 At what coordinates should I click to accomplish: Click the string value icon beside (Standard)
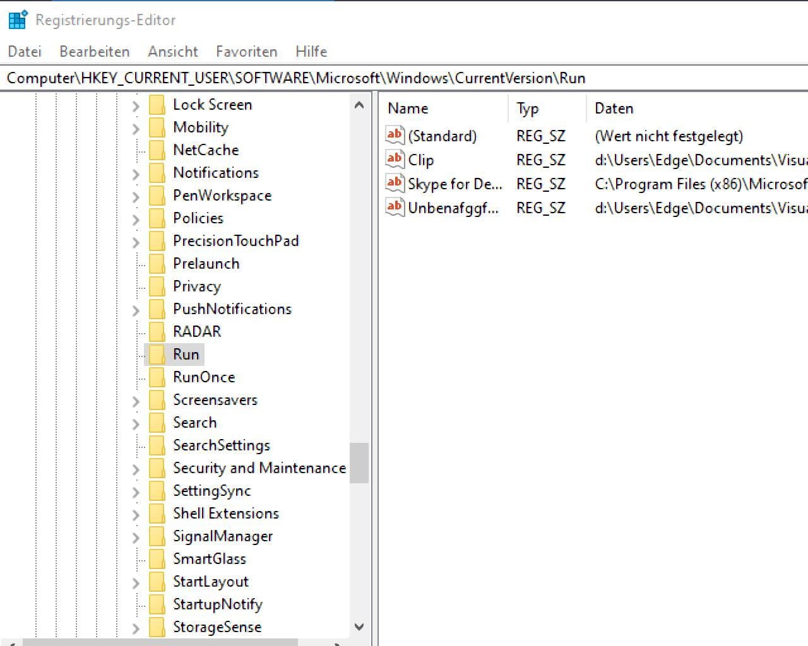tap(395, 135)
